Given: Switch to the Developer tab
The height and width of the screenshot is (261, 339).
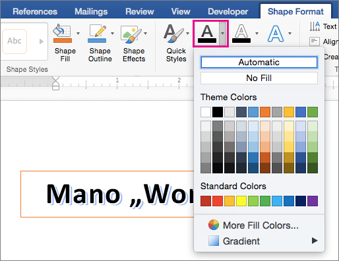Looking at the screenshot, I should tap(228, 11).
